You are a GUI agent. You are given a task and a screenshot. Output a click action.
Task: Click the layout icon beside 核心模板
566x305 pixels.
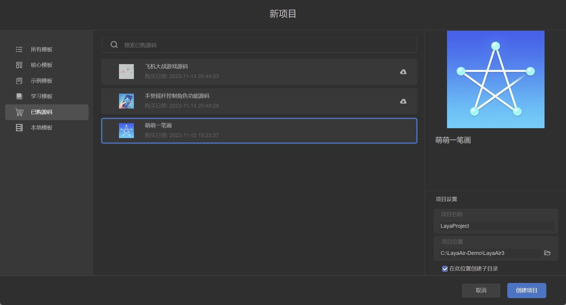pos(19,65)
